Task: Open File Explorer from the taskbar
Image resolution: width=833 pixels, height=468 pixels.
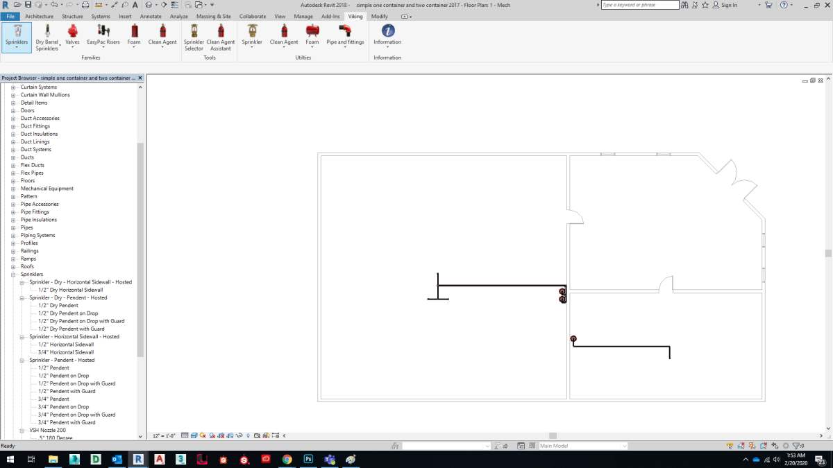Action: click(53, 459)
